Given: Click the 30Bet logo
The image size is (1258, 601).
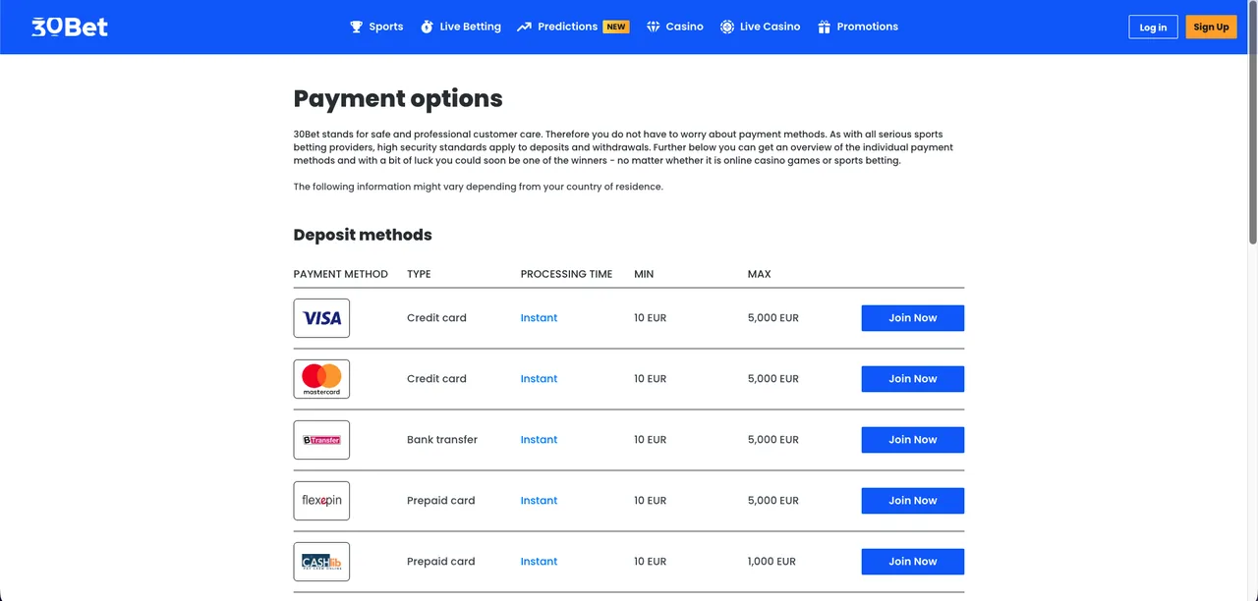Looking at the screenshot, I should [x=70, y=27].
